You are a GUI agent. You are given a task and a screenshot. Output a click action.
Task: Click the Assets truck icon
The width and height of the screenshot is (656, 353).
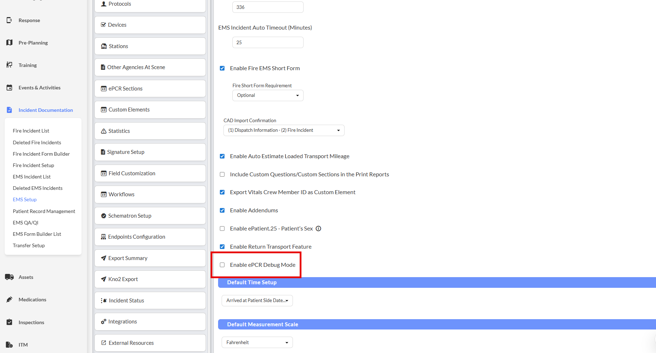(9, 277)
